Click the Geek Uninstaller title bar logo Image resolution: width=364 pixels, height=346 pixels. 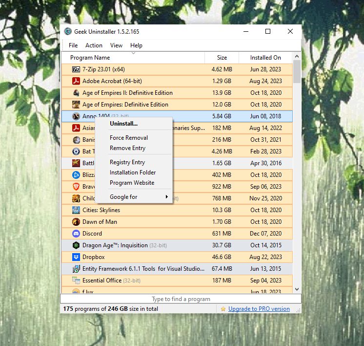coord(68,31)
